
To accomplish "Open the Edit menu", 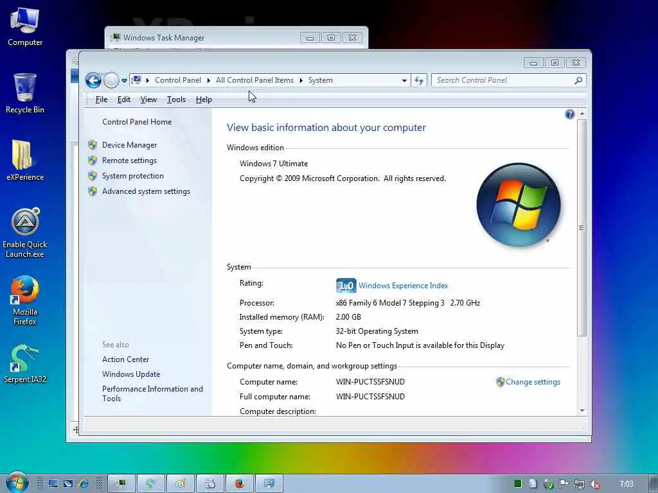I will click(124, 99).
